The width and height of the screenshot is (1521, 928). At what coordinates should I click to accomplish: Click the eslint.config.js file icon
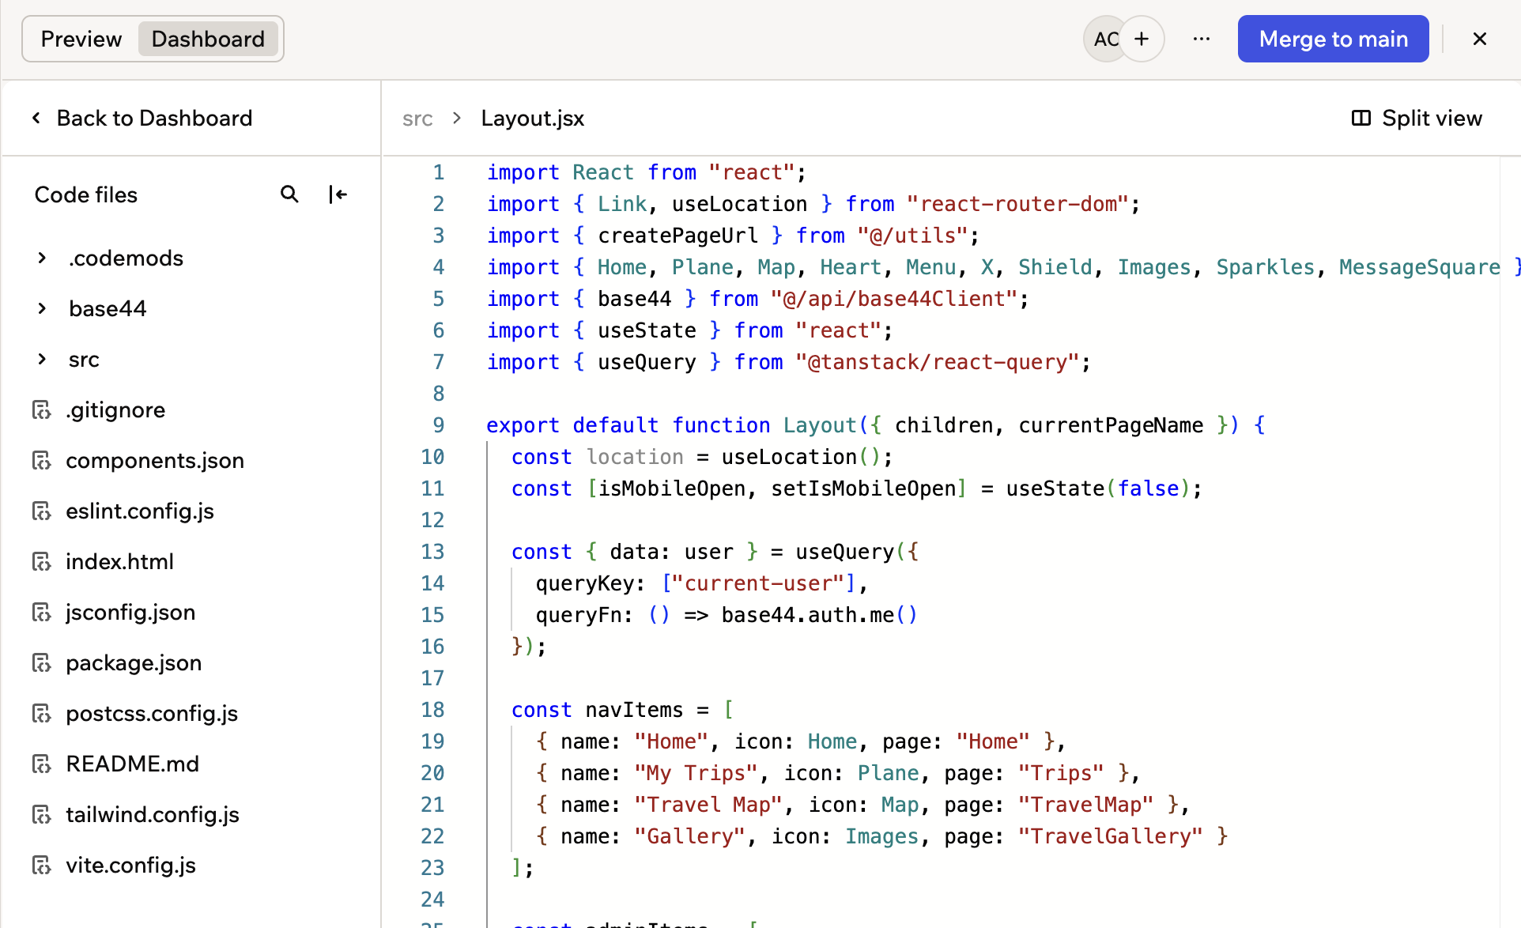pos(41,511)
